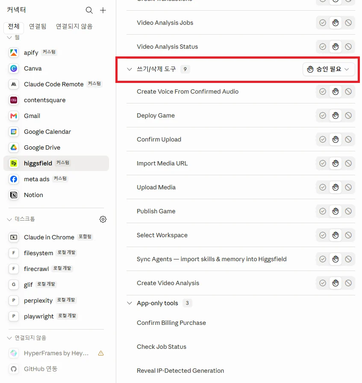
Task: Open meta ads Facebook icon
Action: tap(14, 179)
